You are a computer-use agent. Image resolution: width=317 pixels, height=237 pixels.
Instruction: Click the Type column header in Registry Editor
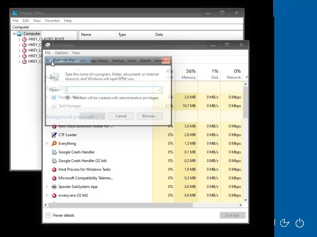pos(135,35)
